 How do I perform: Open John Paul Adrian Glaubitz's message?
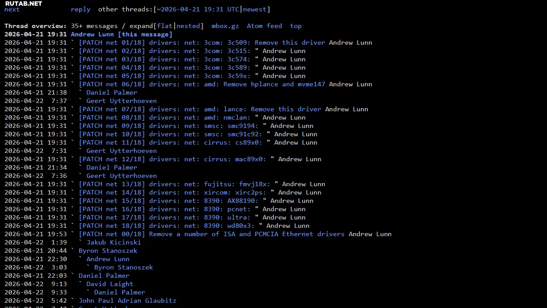(x=127, y=301)
